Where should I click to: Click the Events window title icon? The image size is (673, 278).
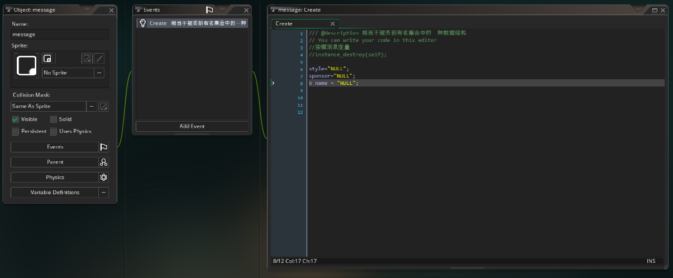pos(139,9)
